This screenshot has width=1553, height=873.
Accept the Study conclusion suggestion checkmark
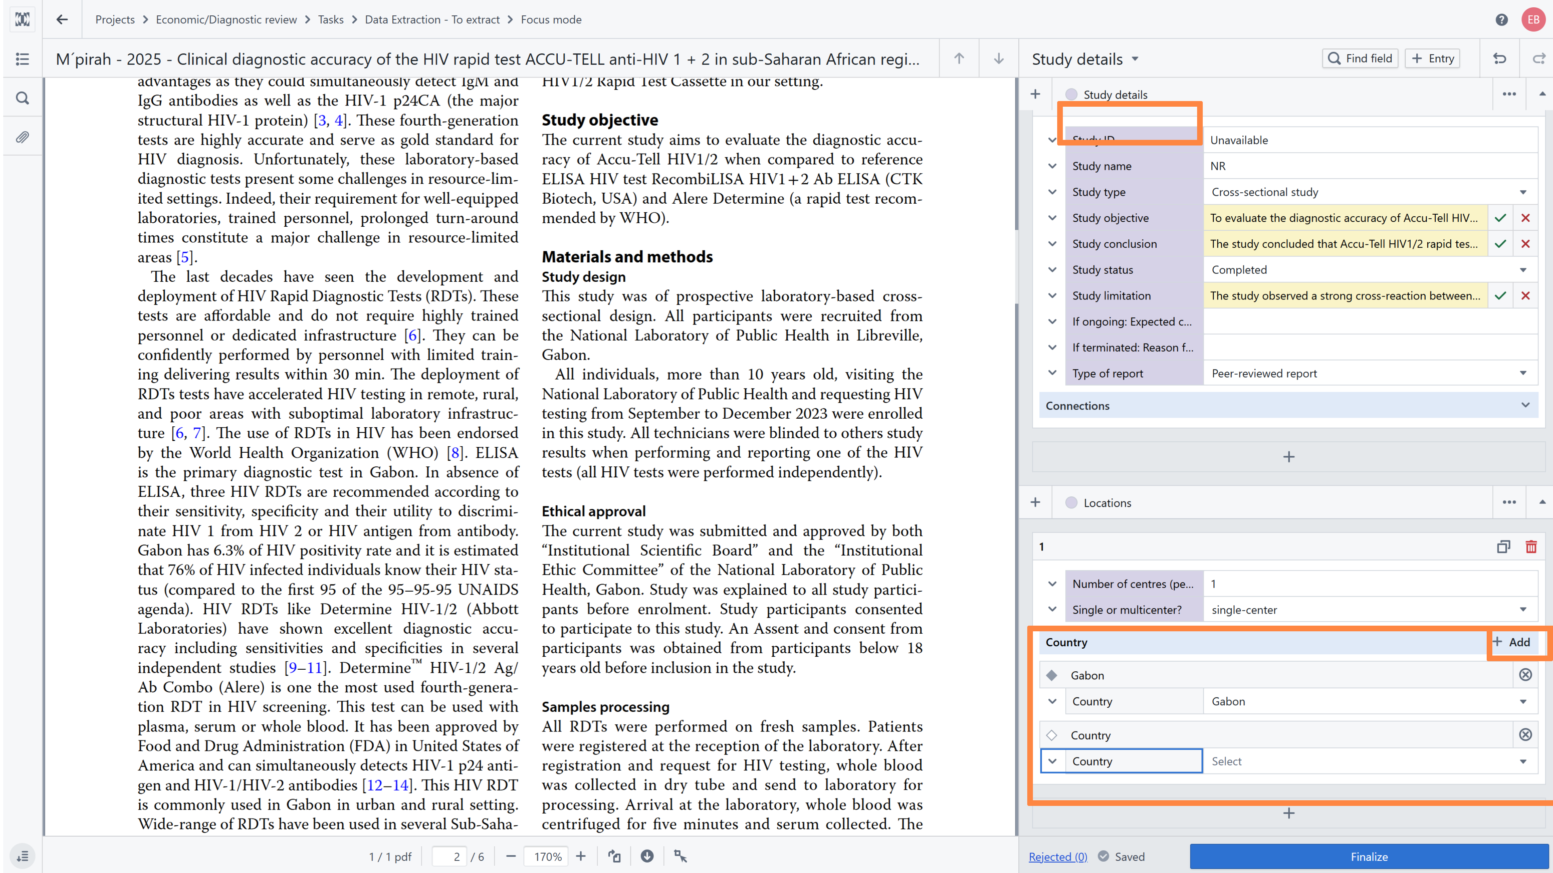(x=1500, y=244)
